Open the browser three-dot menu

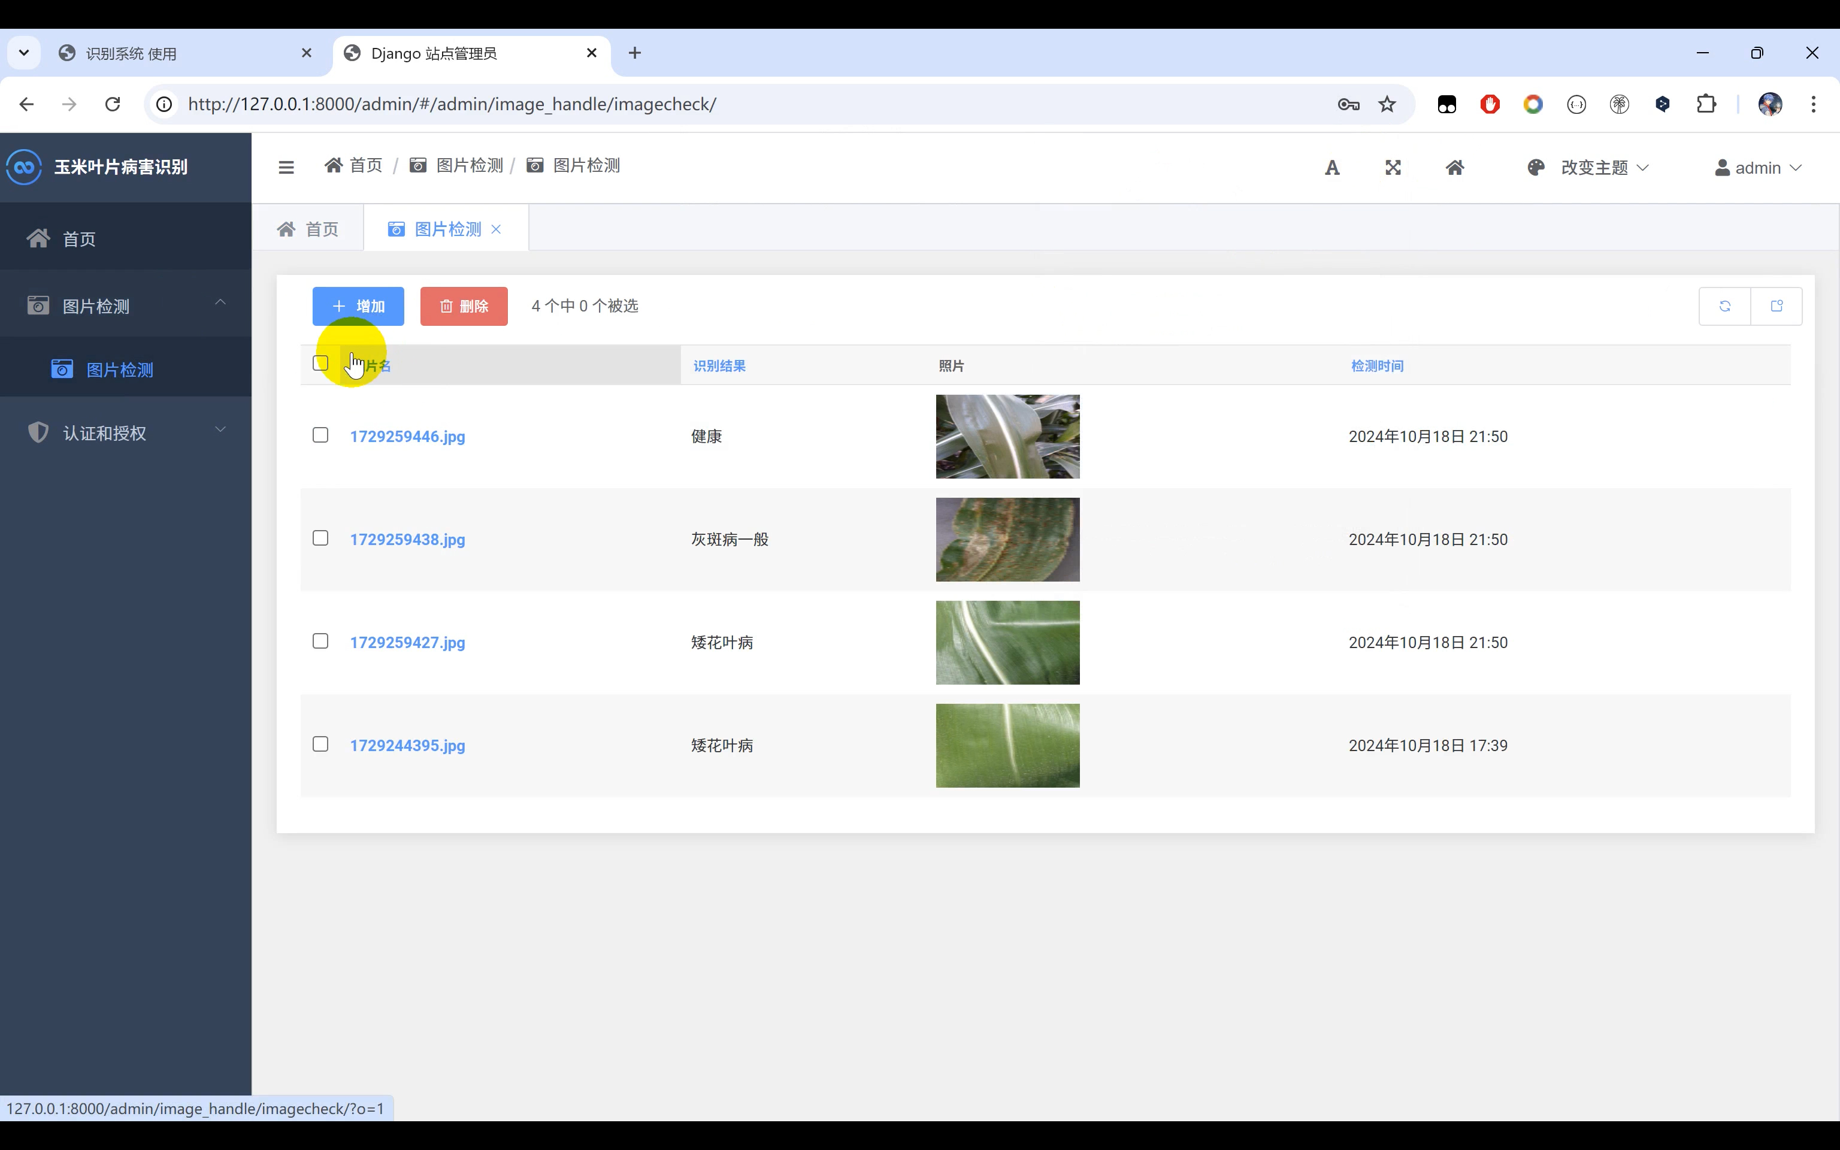point(1814,104)
